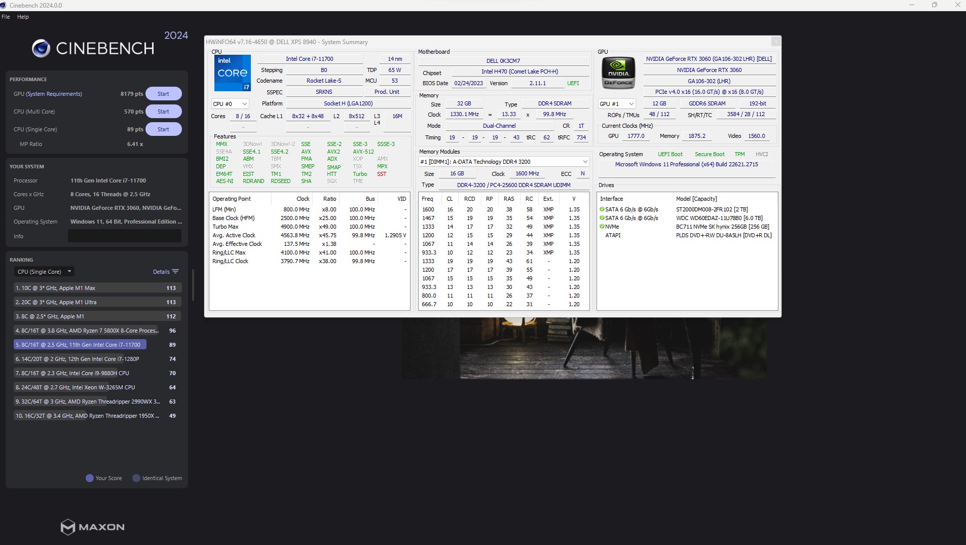966x545 pixels.
Task: Open the CPU (Single Core) ranking dropdown
Action: [44, 272]
